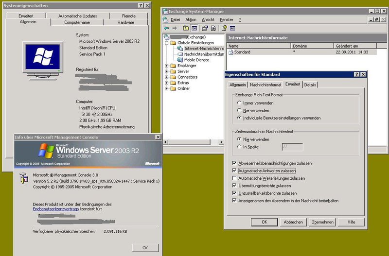This screenshot has height=256, width=389.
Task: Click the Connectors folder icon
Action: 173,77
